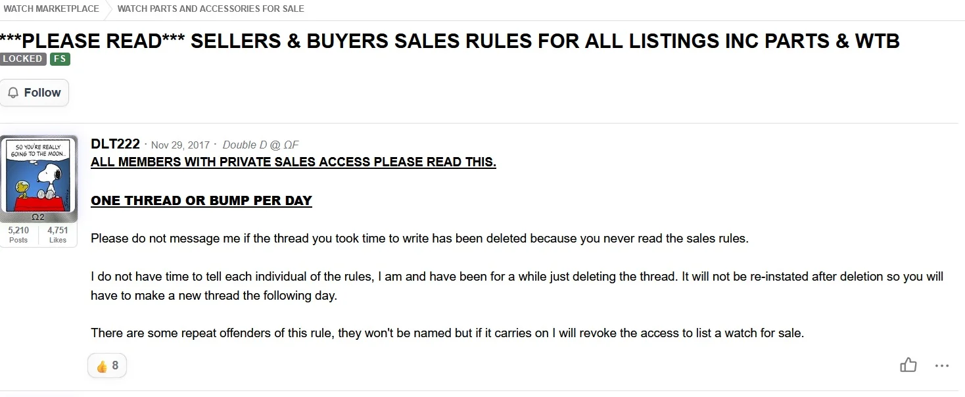Viewport: 965px width, 397px height.
Task: Open the WATCH MARKETPLACE breadcrumb
Action: 51,9
